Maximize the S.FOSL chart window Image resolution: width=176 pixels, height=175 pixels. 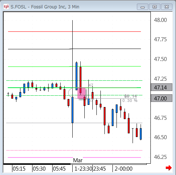[x=154, y=7]
